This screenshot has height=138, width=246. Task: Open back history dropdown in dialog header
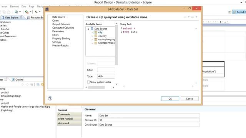189,17
